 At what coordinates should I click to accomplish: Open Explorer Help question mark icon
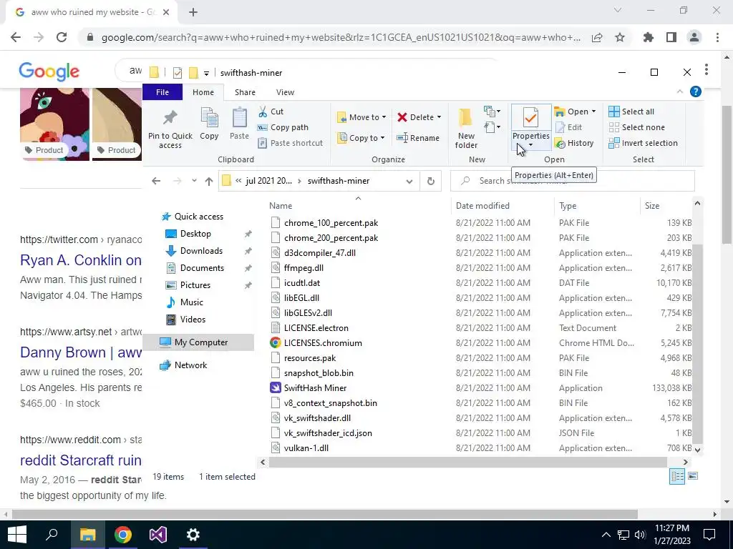[x=696, y=92]
